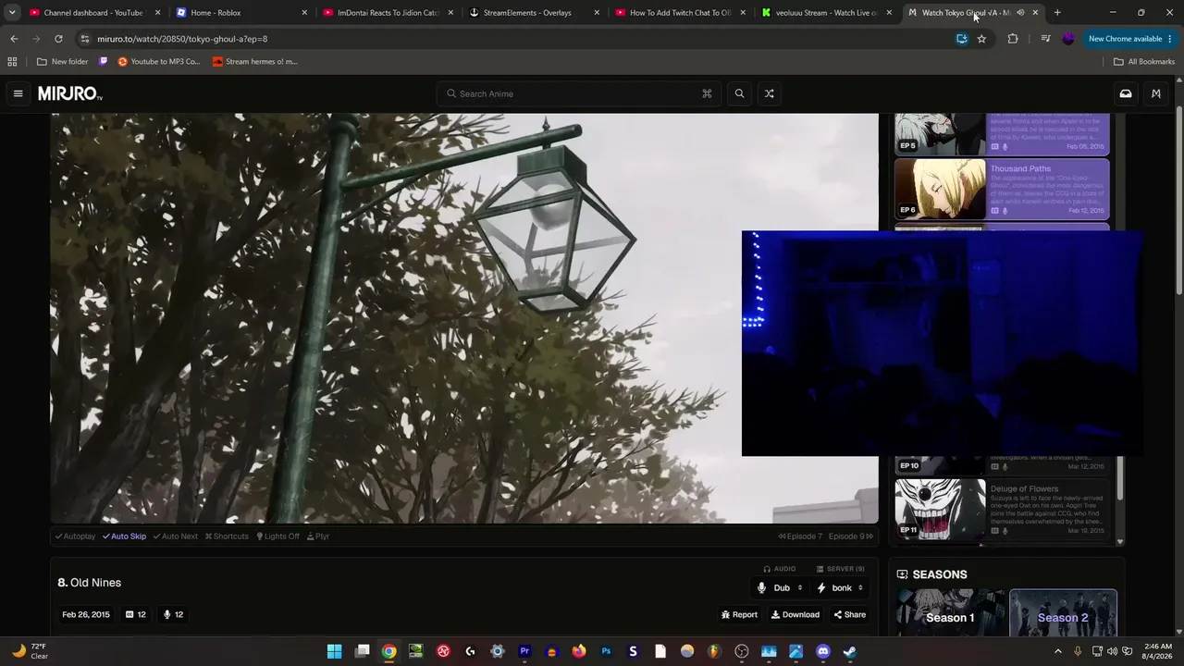Switch the Plyr player option

tap(318, 536)
